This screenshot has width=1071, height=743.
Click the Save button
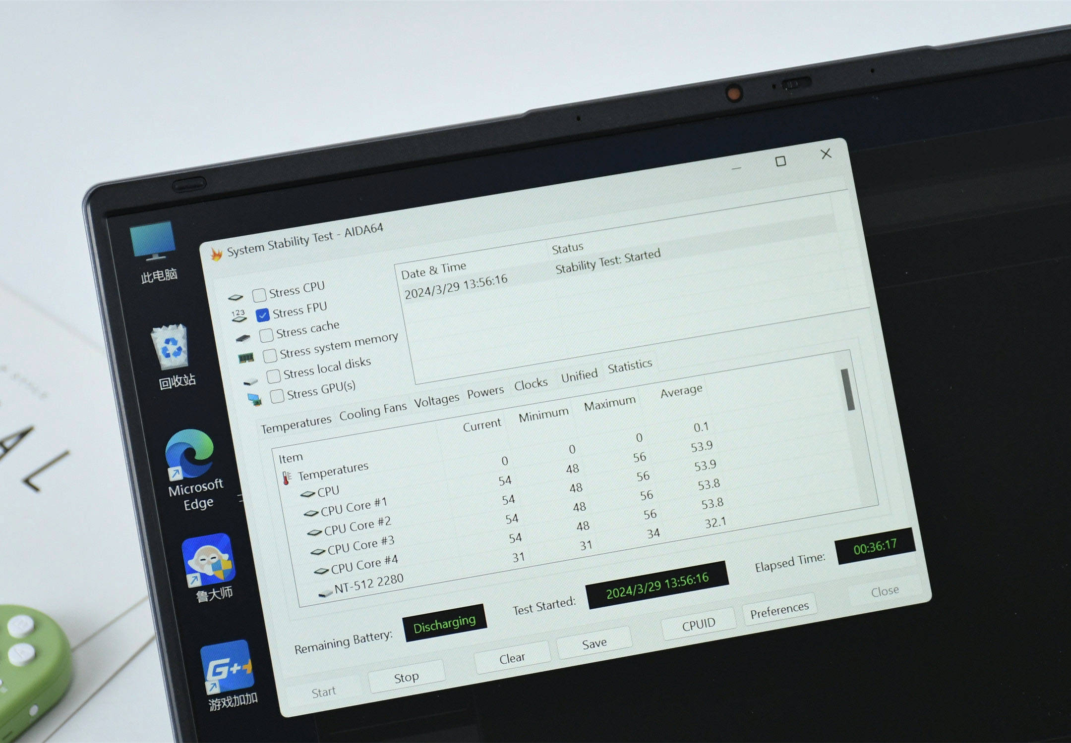click(594, 643)
